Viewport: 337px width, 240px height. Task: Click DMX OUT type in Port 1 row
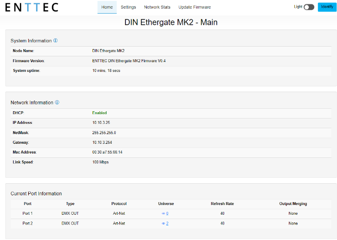pos(70,213)
